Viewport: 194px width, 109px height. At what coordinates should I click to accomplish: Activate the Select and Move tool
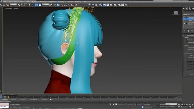coord(33,5)
